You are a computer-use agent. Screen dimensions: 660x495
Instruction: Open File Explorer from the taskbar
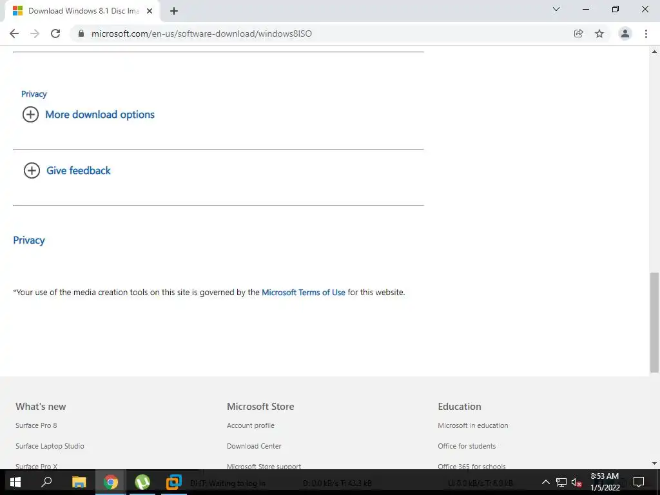(79, 482)
